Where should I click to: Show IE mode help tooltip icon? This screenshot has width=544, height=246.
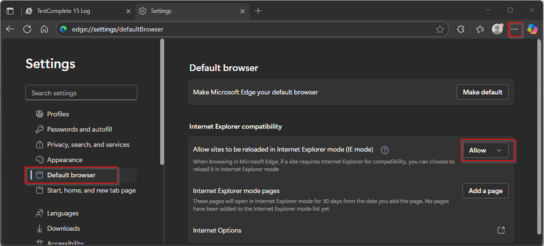pos(384,150)
